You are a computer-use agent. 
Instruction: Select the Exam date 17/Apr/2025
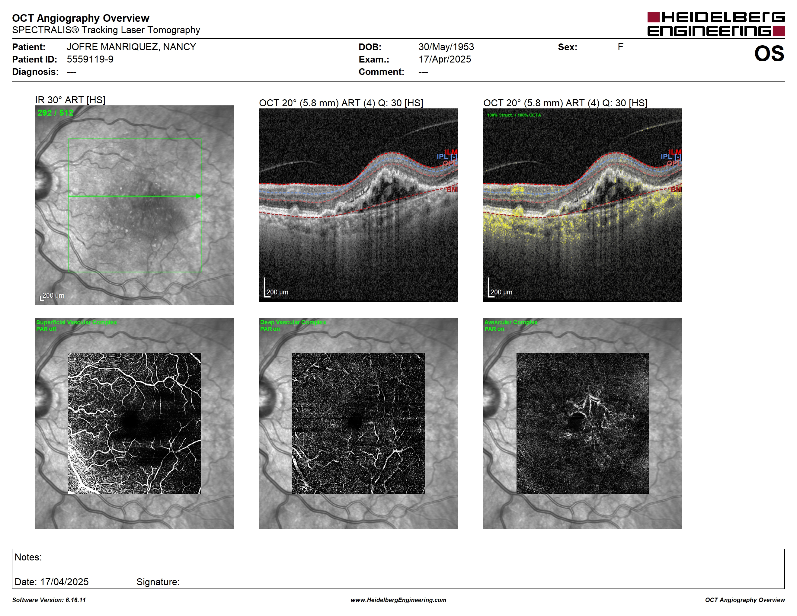(x=444, y=59)
